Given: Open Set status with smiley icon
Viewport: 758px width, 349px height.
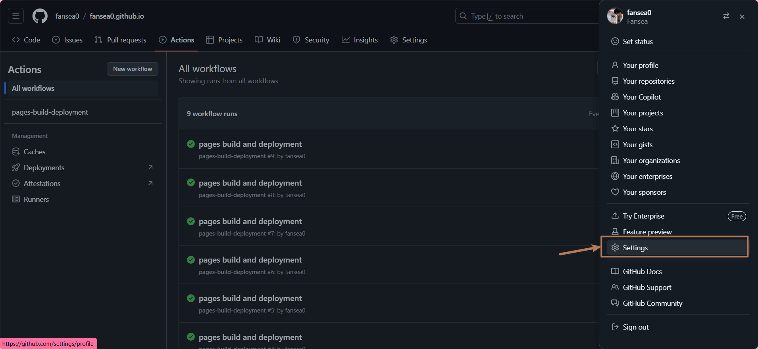Looking at the screenshot, I should [x=637, y=42].
